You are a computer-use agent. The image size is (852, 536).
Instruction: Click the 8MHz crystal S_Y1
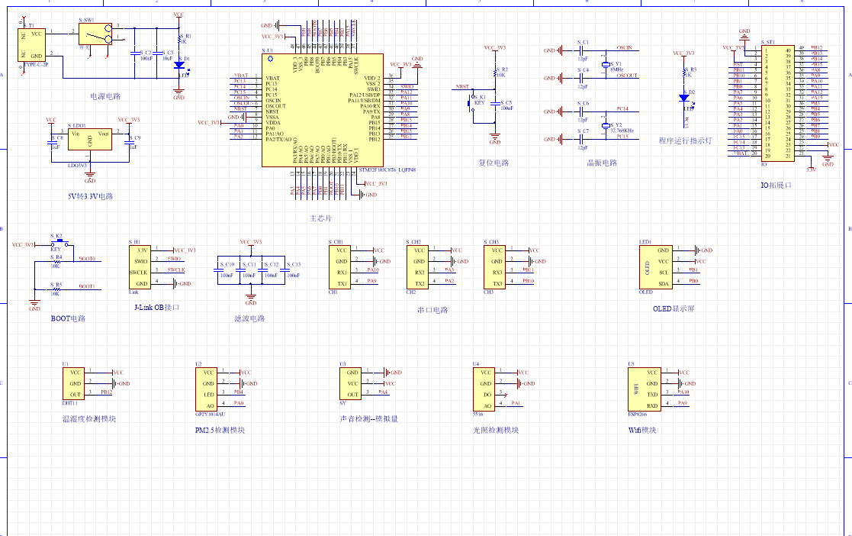[606, 66]
